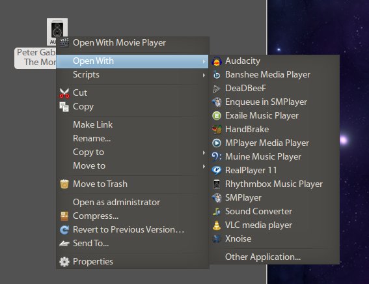Click the HandBrake pineapple icon
Viewport: 369px width, 284px height.
[217, 130]
